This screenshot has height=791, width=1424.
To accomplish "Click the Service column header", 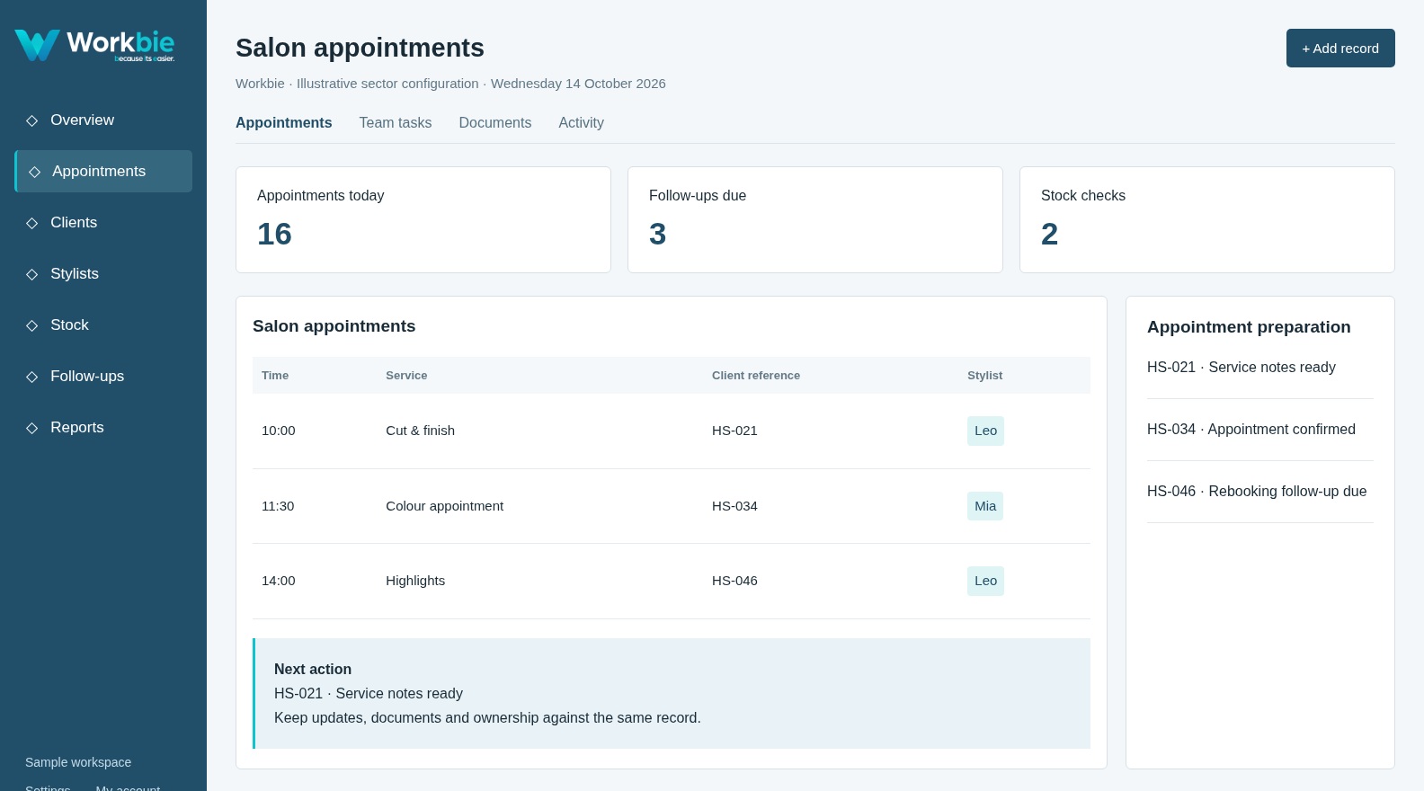I will pos(406,376).
